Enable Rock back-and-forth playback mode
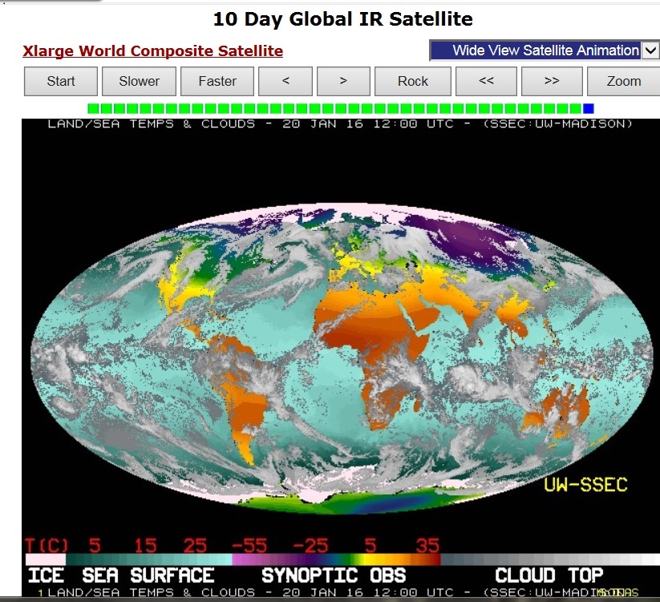Viewport: 660px width, 602px height. [x=413, y=81]
